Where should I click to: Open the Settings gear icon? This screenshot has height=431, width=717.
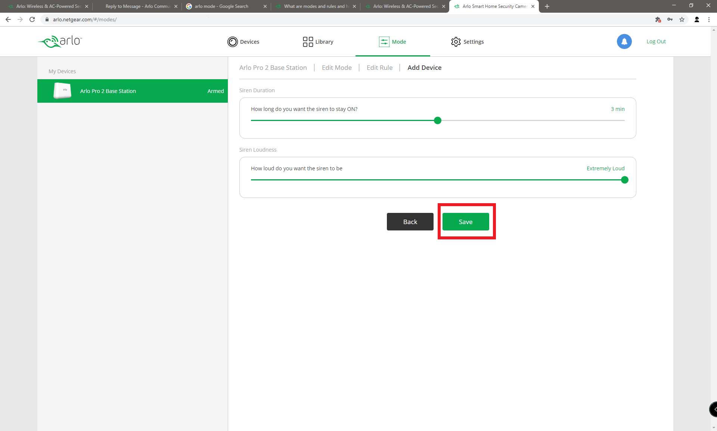tap(456, 42)
